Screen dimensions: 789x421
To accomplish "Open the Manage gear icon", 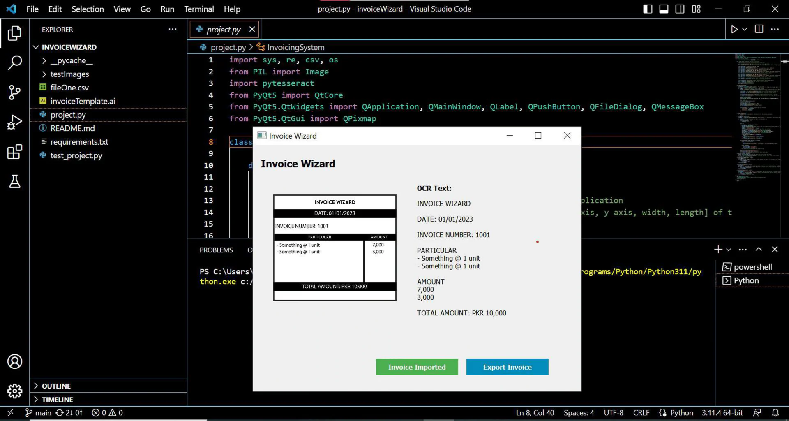I will [14, 391].
